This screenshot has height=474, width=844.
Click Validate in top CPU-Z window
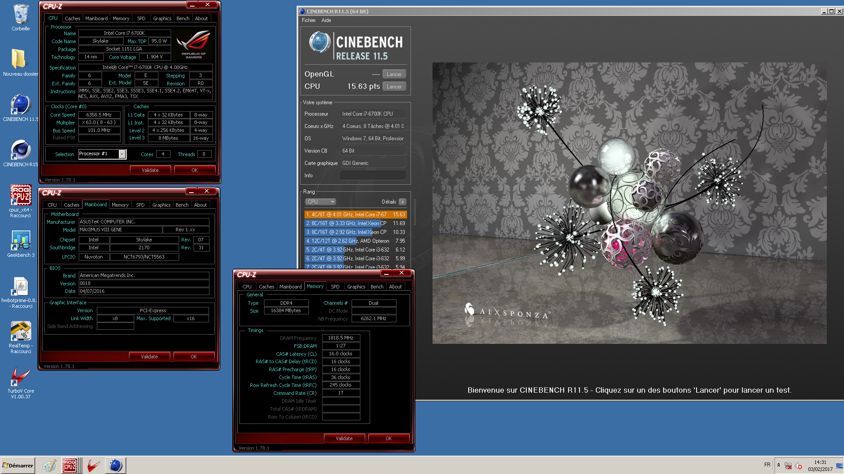point(150,170)
